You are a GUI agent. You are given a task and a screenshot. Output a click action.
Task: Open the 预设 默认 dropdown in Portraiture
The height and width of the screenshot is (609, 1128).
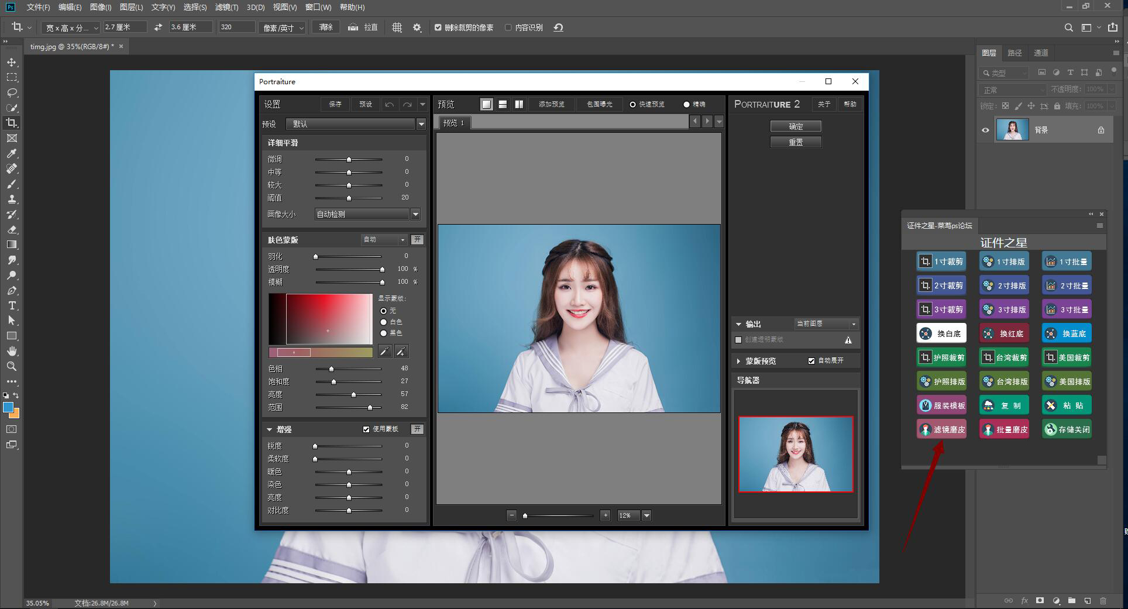[x=421, y=124]
